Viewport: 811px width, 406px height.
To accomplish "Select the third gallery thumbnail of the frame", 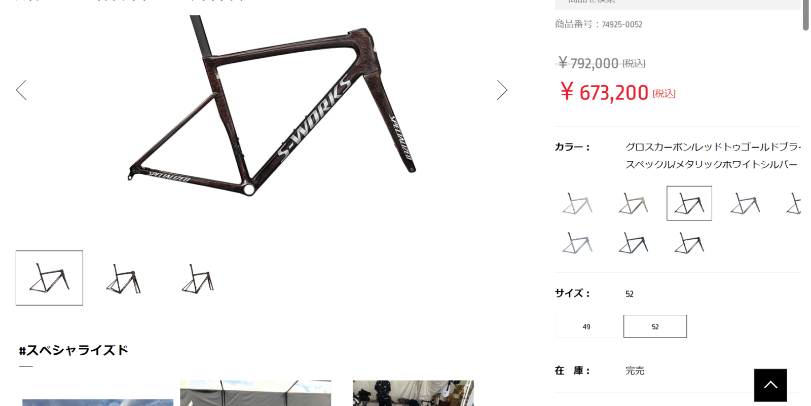I will coord(198,278).
